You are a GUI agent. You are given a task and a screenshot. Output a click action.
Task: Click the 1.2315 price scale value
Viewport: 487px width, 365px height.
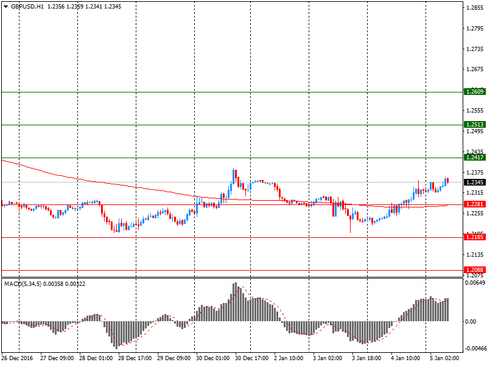point(475,193)
